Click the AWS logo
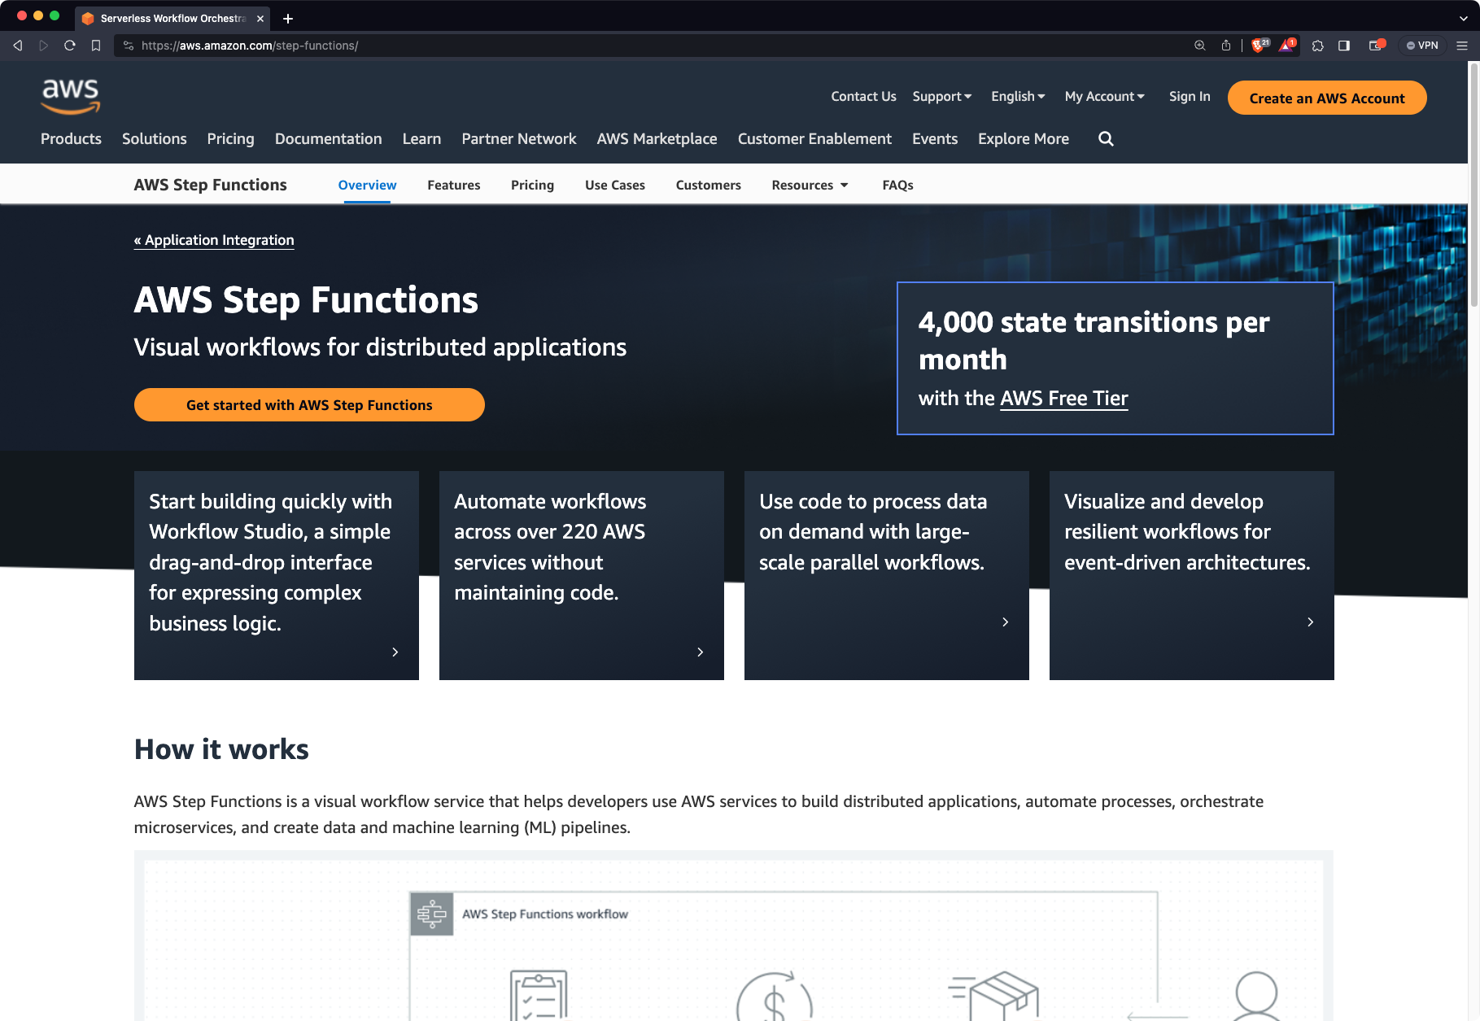The width and height of the screenshot is (1480, 1021). 70,96
